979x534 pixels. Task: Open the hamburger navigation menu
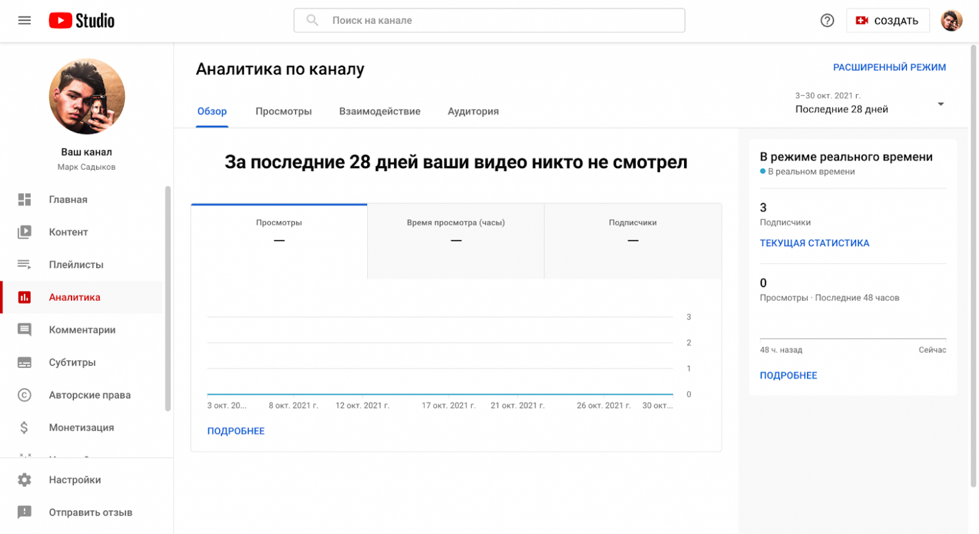coord(24,21)
